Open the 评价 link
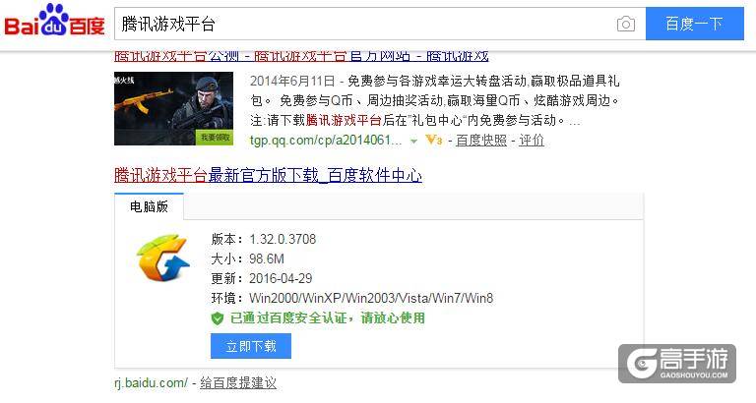Viewport: 756px width, 403px height. (532, 141)
